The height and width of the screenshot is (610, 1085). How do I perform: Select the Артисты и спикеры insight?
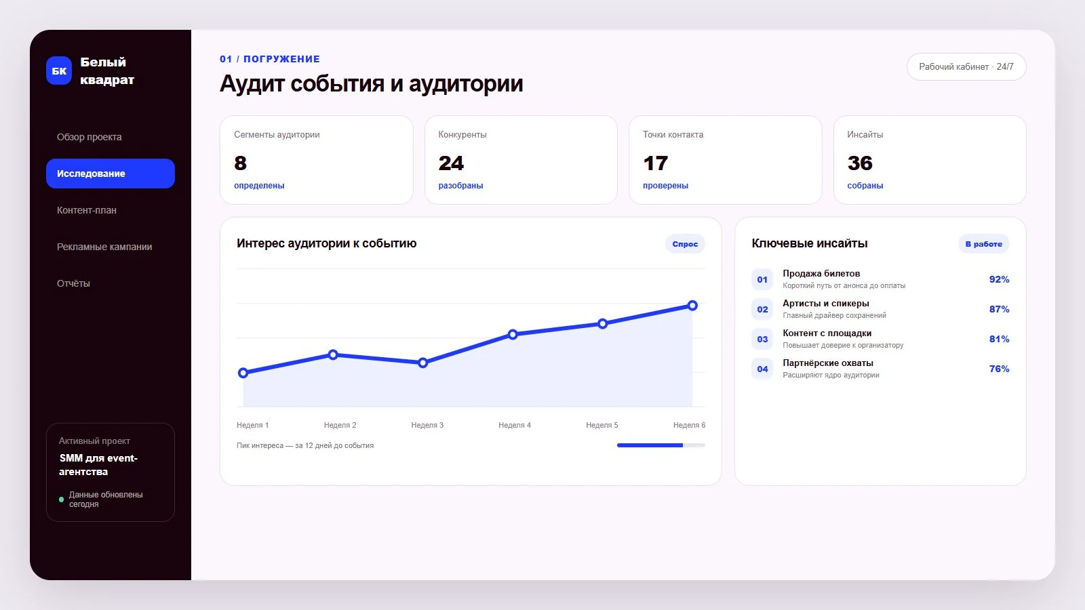[x=880, y=309]
